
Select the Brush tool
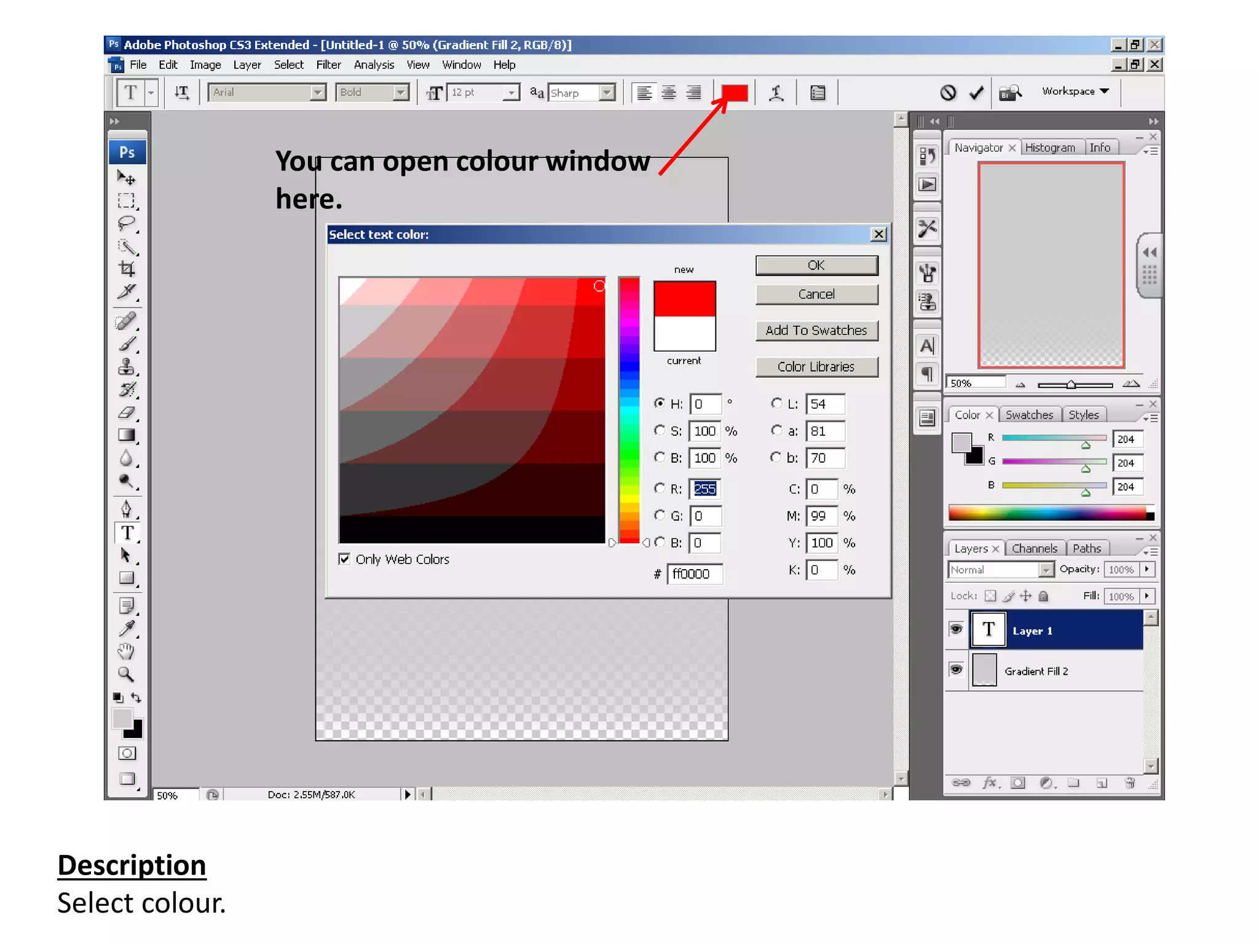[x=126, y=344]
